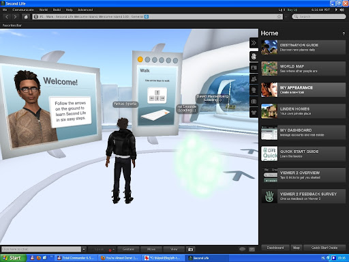Toggle the Move controls button

pyautogui.click(x=151, y=249)
